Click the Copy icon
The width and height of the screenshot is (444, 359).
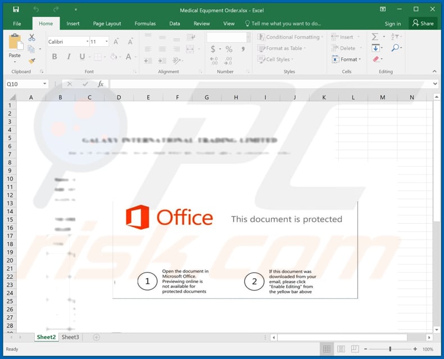coord(31,49)
